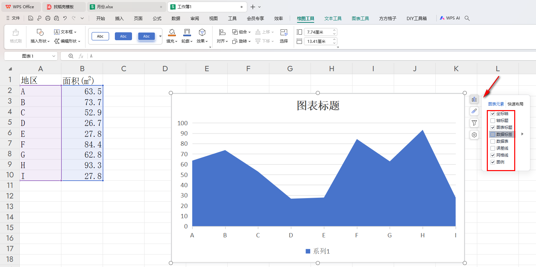Switch to the 开始 Home ribbon tab
536x267 pixels.
point(101,18)
